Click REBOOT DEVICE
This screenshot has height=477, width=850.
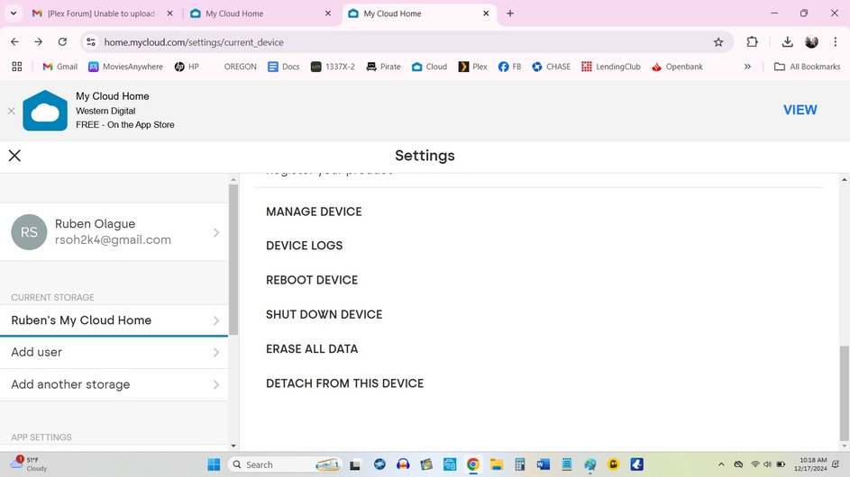point(312,281)
